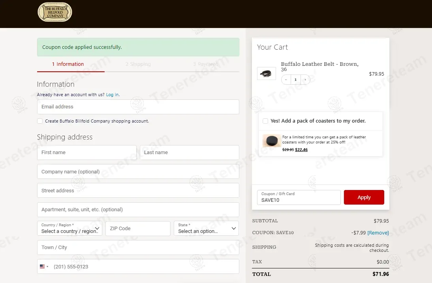Image resolution: width=432 pixels, height=283 pixels.
Task: Click the Buffalo Billfold Company logo
Action: [x=55, y=12]
